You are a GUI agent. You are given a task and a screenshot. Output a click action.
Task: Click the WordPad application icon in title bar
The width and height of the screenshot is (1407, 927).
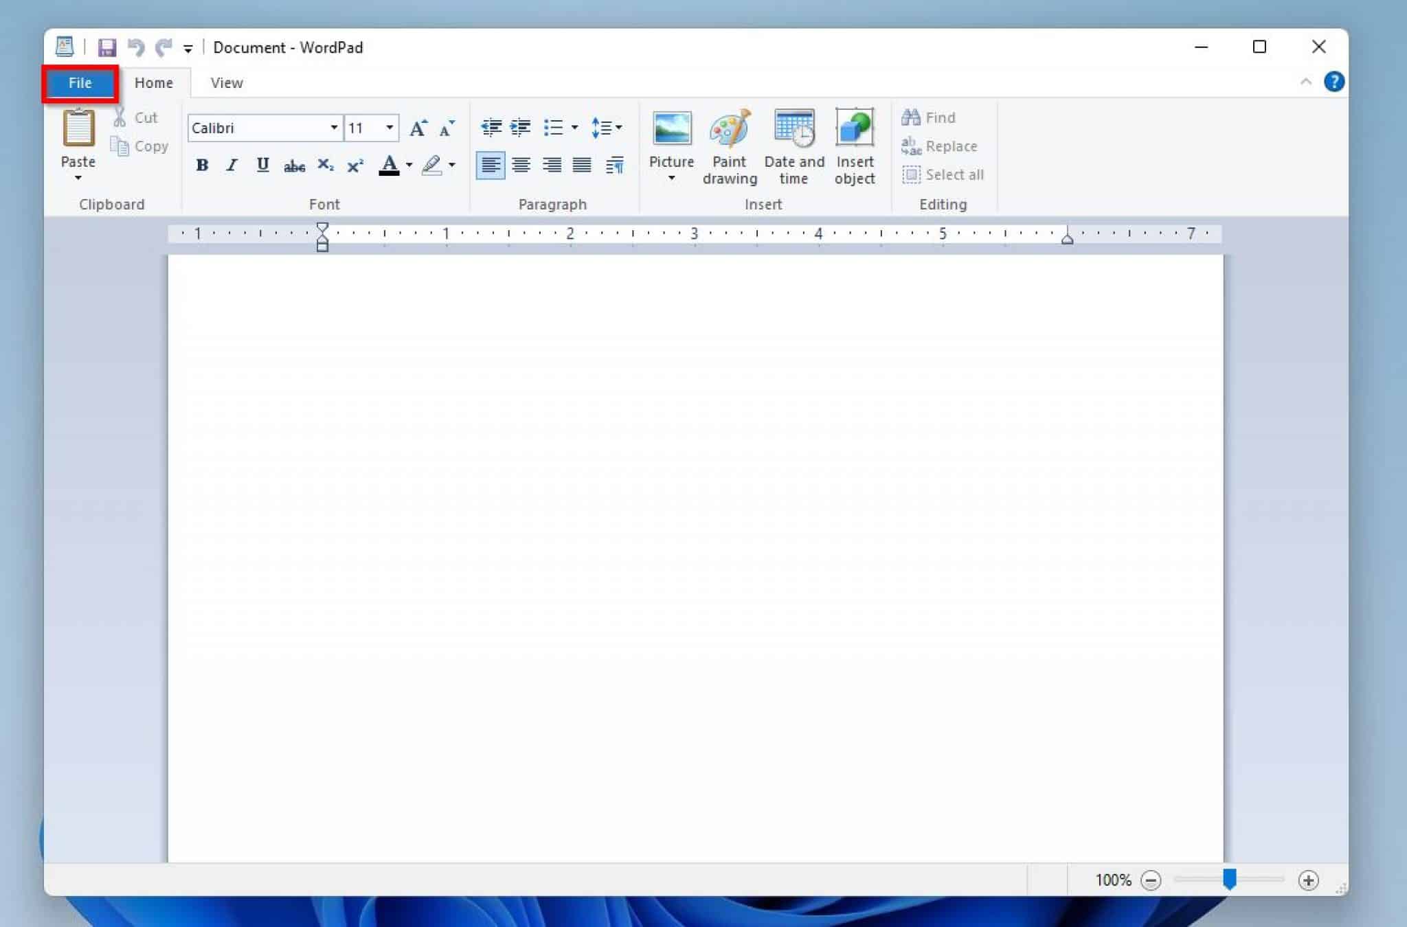click(x=65, y=47)
